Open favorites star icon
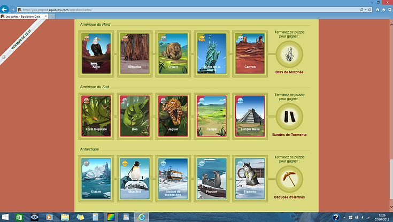 [384, 10]
